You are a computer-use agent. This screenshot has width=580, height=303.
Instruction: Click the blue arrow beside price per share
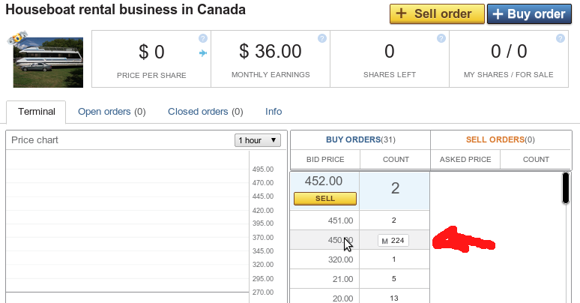click(x=203, y=52)
